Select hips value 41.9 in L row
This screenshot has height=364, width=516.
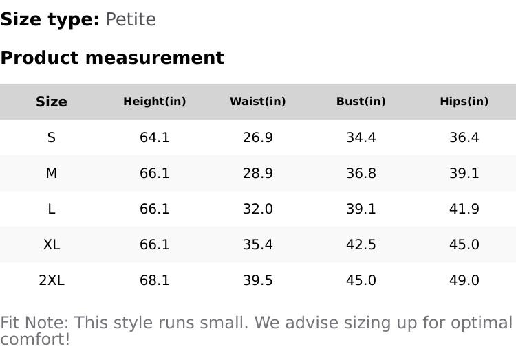[x=464, y=209]
